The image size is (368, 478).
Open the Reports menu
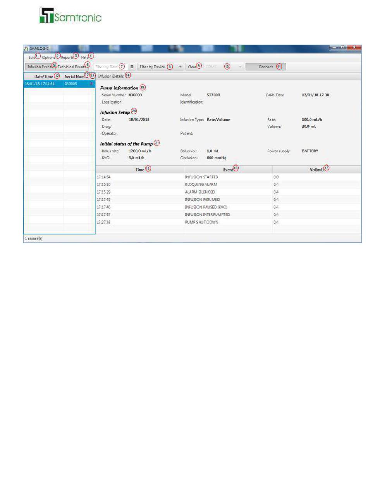tap(67, 57)
